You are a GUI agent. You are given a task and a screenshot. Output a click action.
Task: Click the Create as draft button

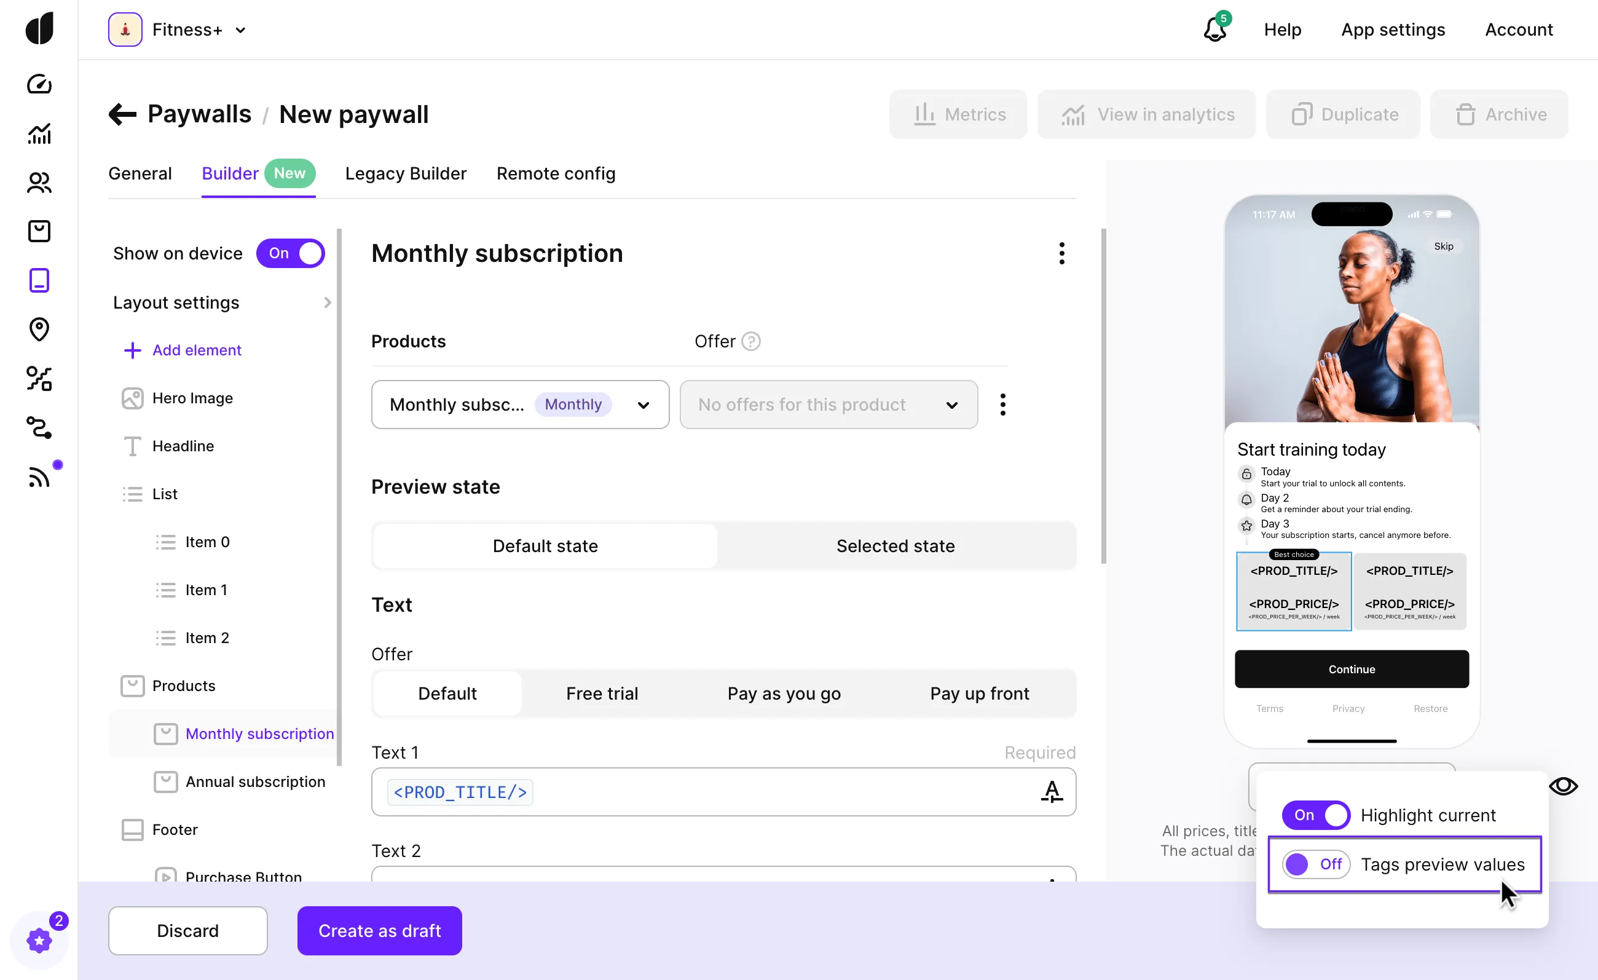tap(379, 930)
